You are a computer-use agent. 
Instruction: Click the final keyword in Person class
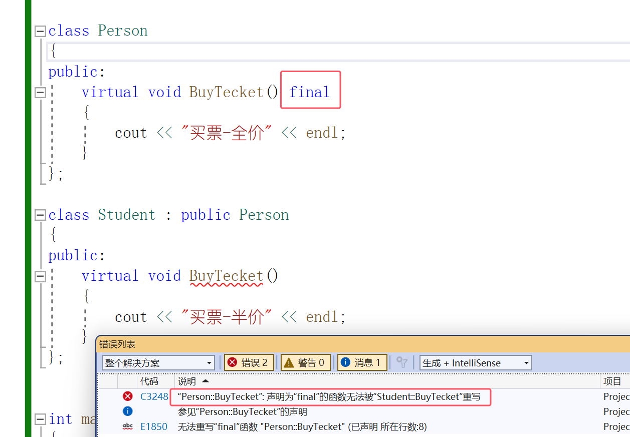pyautogui.click(x=310, y=92)
